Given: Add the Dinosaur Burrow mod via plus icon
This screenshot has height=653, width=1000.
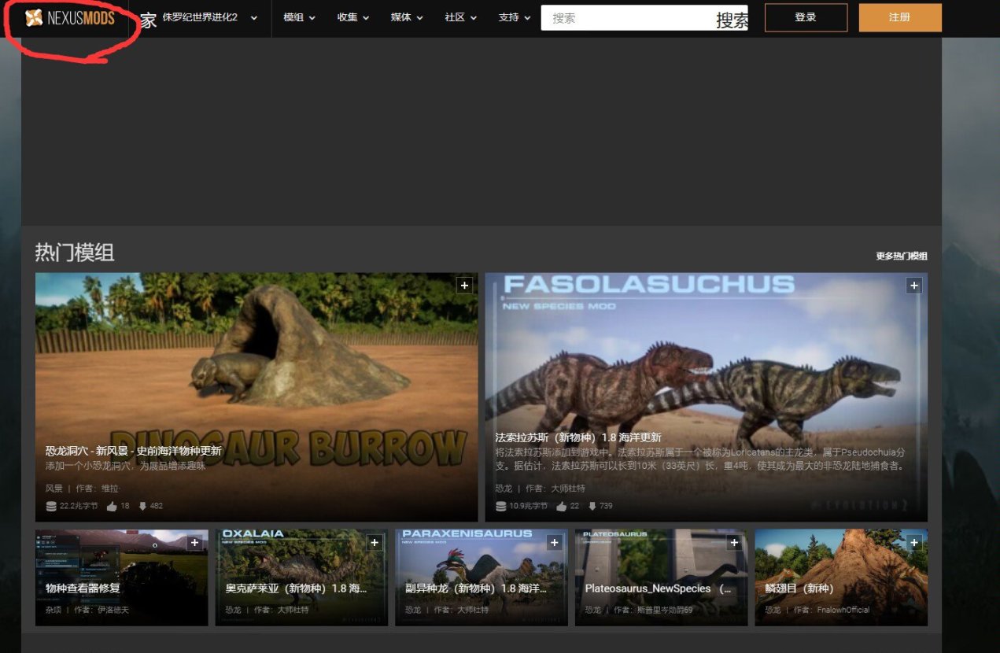Looking at the screenshot, I should [x=464, y=286].
